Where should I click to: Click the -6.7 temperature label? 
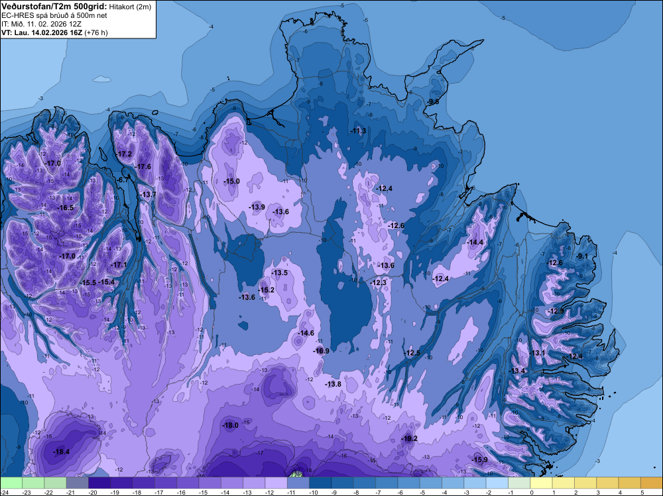pyautogui.click(x=122, y=180)
